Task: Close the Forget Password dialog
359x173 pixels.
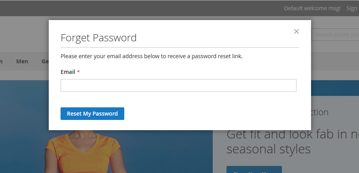Action: (x=296, y=31)
